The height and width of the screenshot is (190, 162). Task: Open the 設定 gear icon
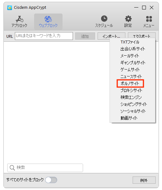click(128, 19)
